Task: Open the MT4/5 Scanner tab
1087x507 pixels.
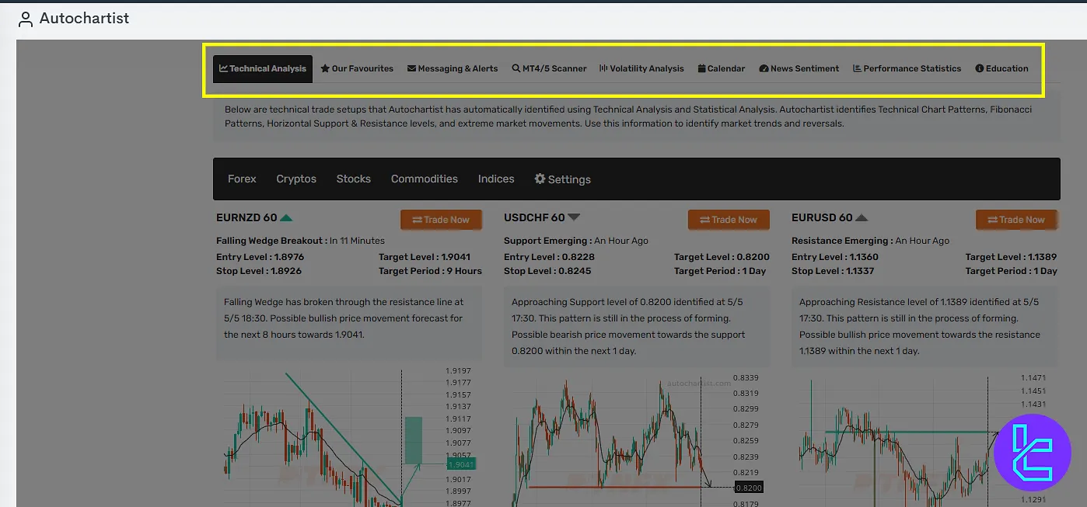Action: 549,68
